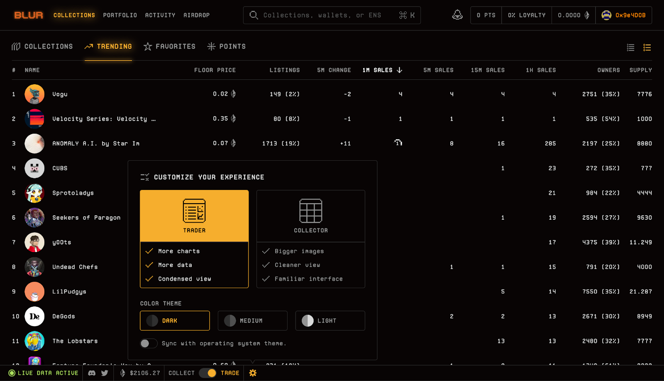
Task: Enable sync with operating system theme
Action: 149,343
